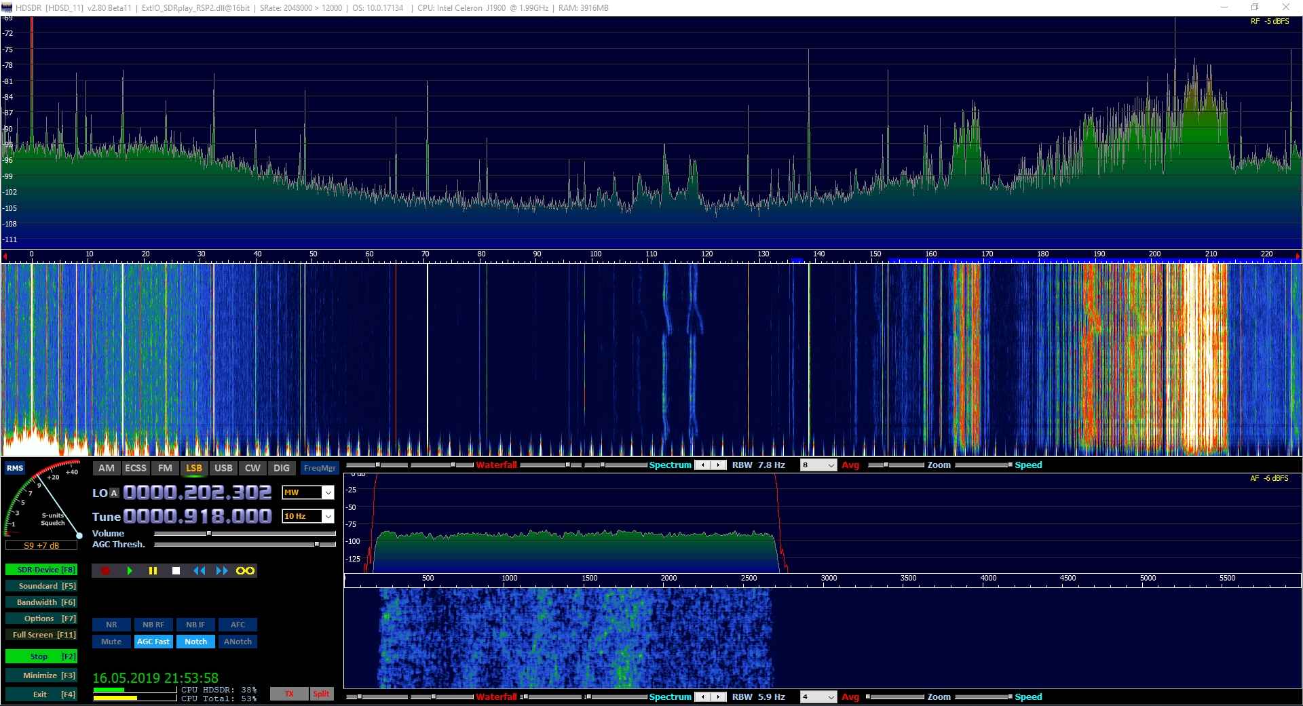
Task: Click Minimize [F3] button
Action: point(41,675)
